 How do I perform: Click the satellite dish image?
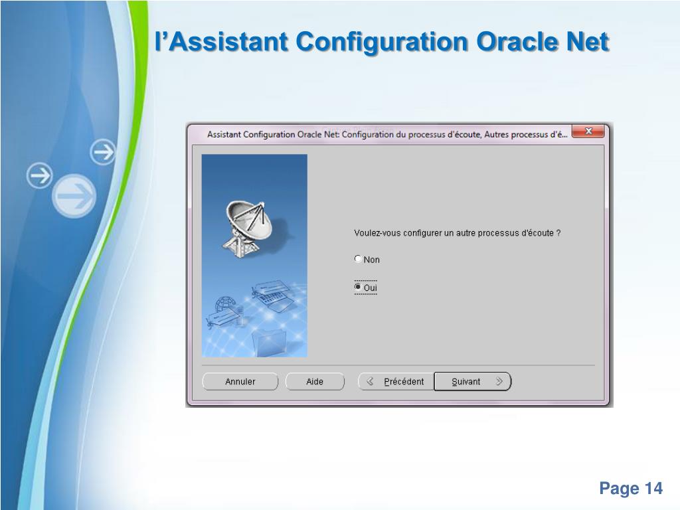248,228
